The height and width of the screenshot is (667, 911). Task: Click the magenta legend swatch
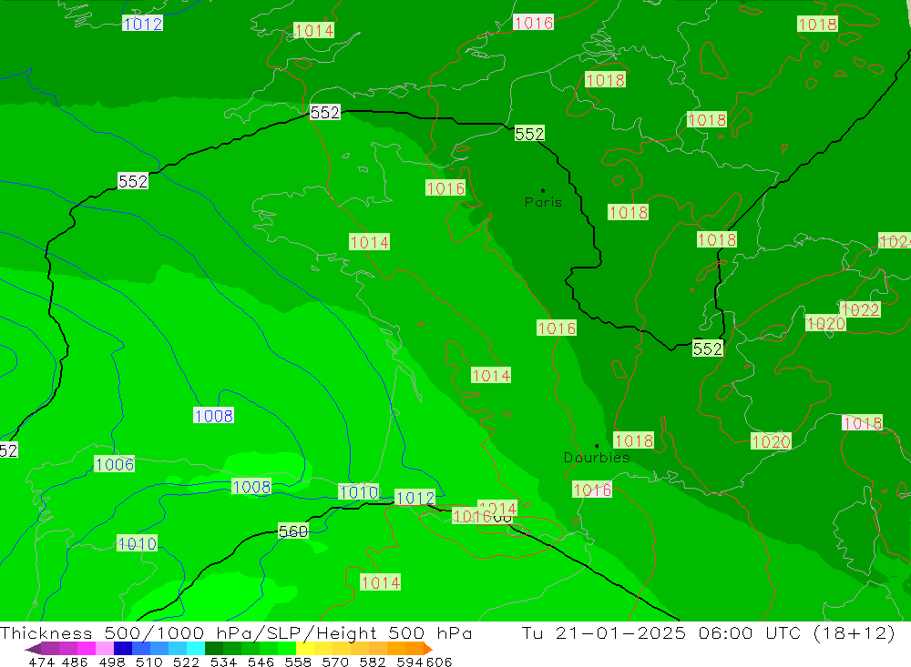click(x=87, y=649)
